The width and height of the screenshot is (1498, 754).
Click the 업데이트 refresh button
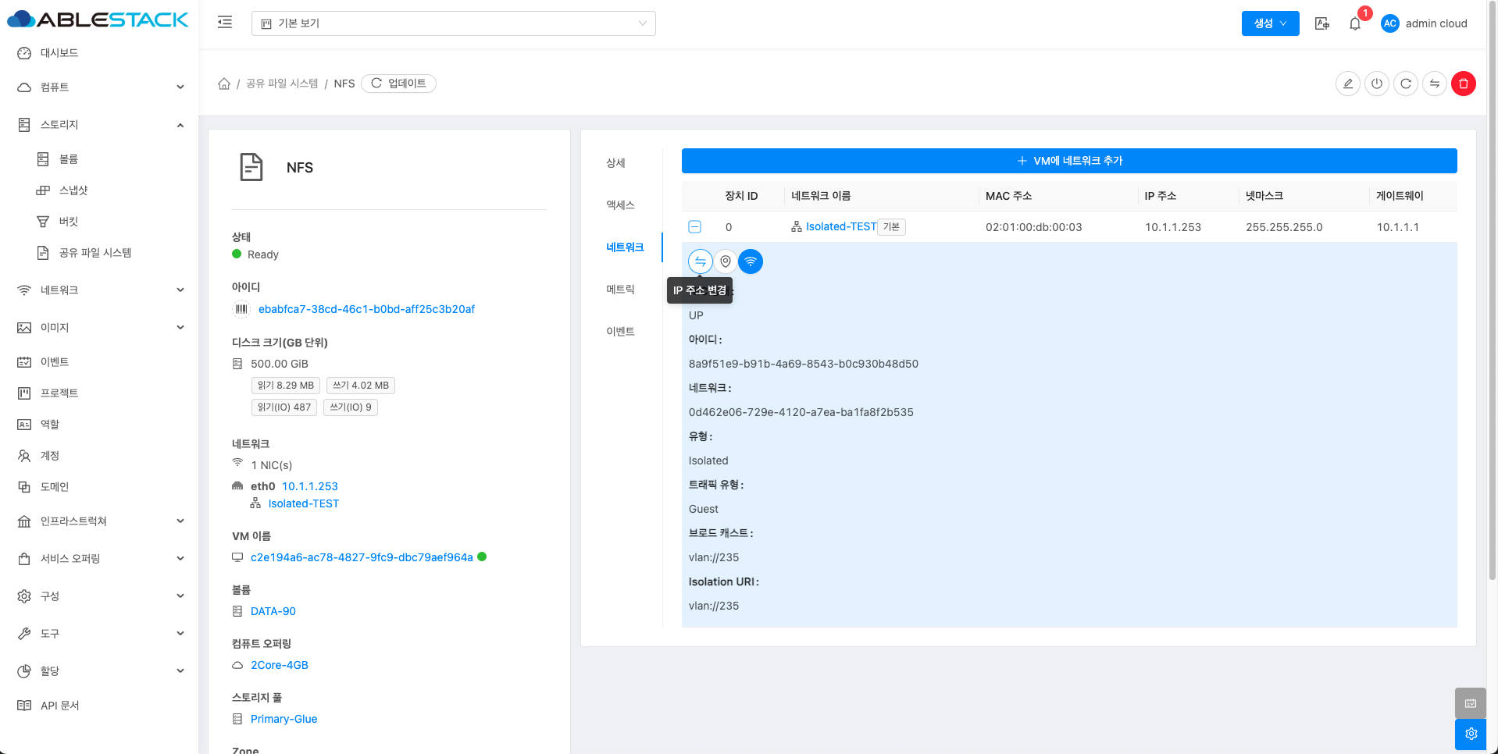(398, 84)
